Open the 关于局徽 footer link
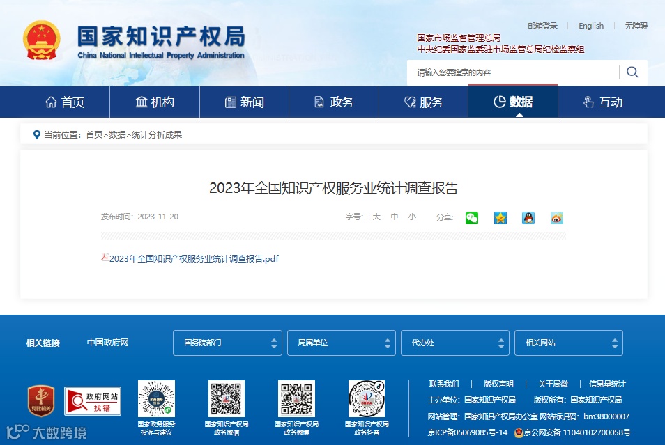The height and width of the screenshot is (445, 665). pos(553,384)
